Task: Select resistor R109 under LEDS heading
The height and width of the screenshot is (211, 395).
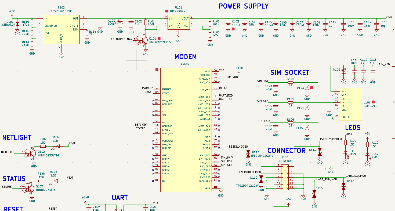Action: pyautogui.click(x=346, y=143)
